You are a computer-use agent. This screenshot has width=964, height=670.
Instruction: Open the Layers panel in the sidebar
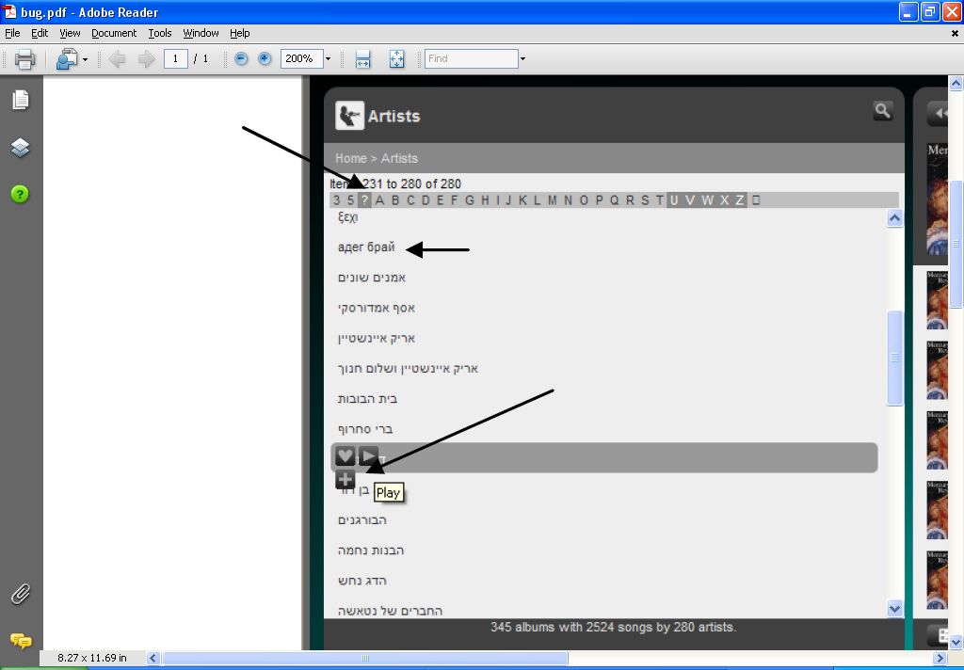tap(20, 148)
